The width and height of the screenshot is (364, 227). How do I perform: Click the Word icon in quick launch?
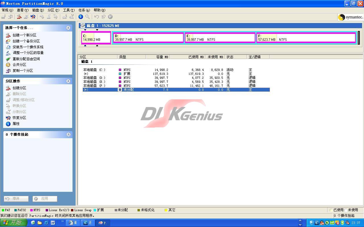[x=53, y=223]
